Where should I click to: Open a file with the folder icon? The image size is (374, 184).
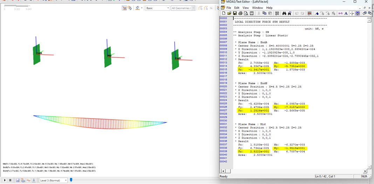[229, 13]
